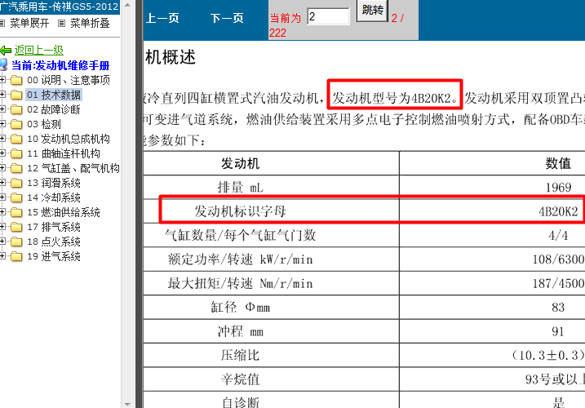Expand the 00 说明、注意事项 tree node
The image size is (585, 408).
(2, 79)
